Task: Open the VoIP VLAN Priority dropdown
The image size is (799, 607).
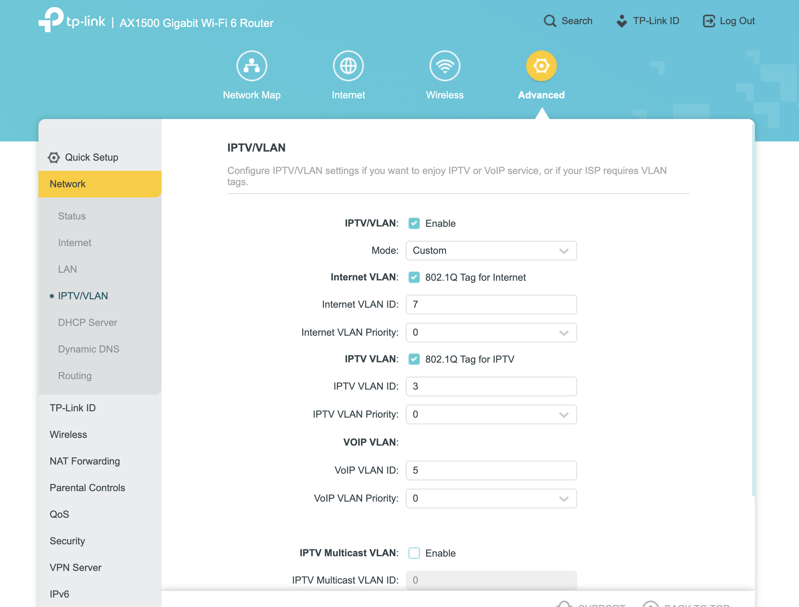Action: pyautogui.click(x=491, y=498)
